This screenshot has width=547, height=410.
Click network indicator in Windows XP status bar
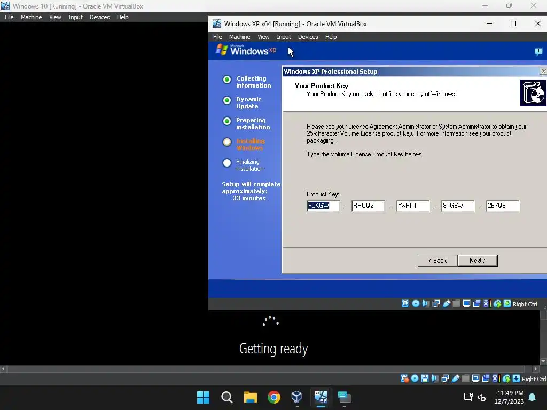pos(436,304)
